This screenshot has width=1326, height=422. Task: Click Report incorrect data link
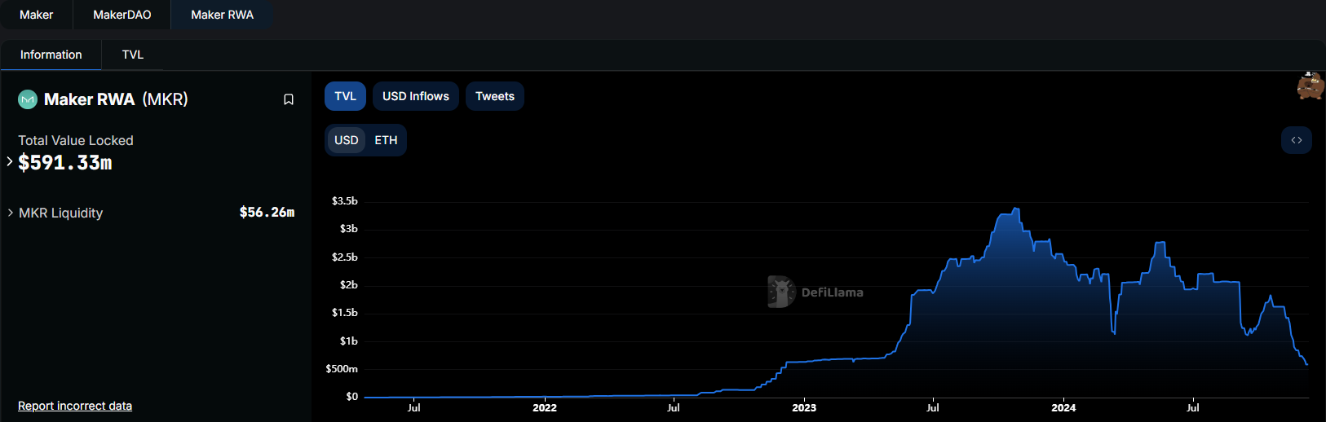point(75,406)
